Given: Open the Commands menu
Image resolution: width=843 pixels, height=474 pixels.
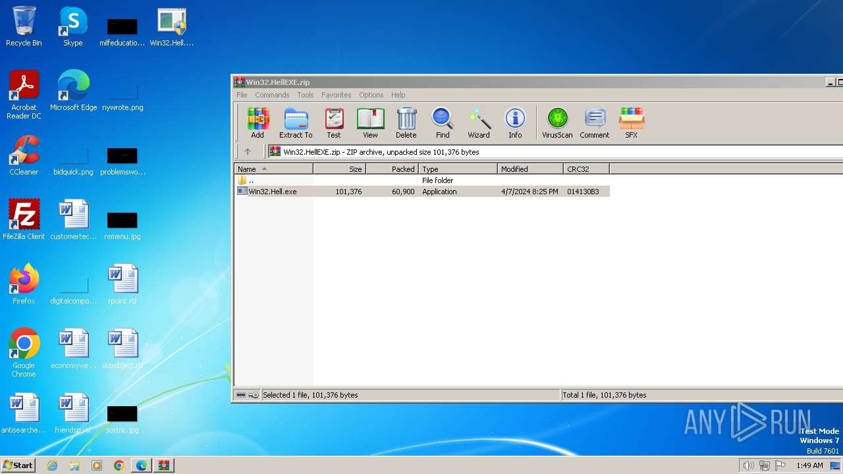Looking at the screenshot, I should click(x=272, y=95).
